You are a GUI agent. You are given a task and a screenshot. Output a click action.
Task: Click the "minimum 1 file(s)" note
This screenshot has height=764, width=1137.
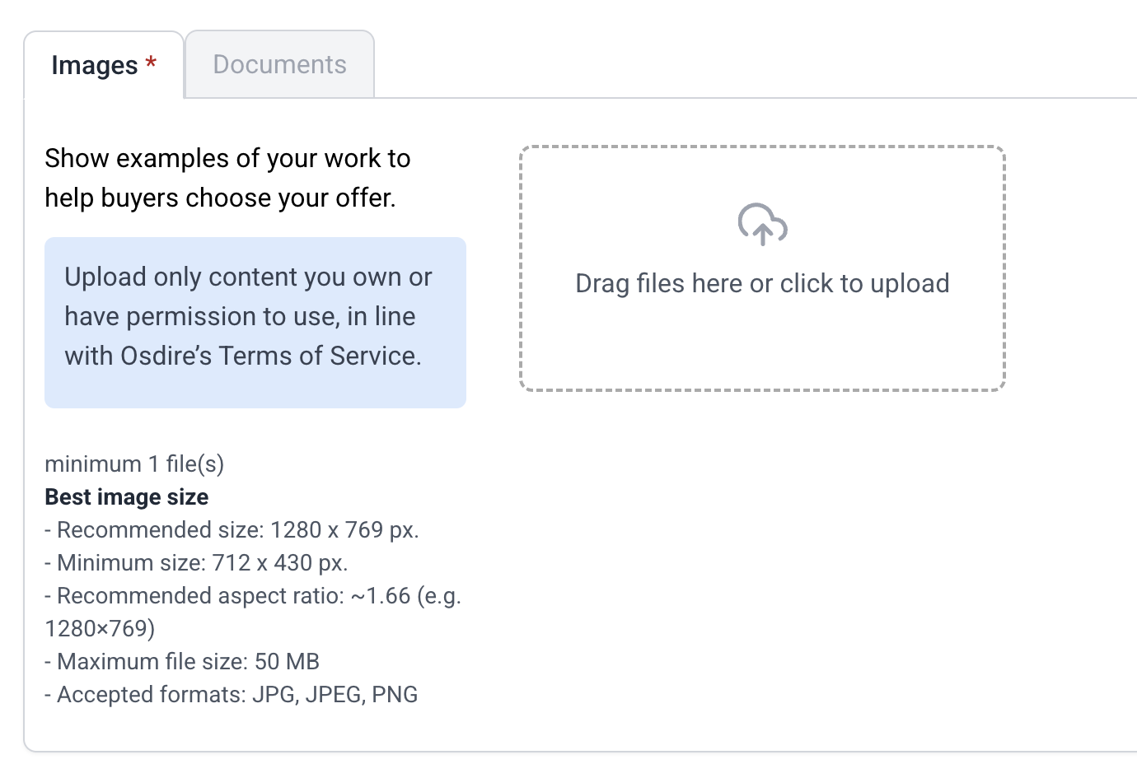(x=134, y=464)
